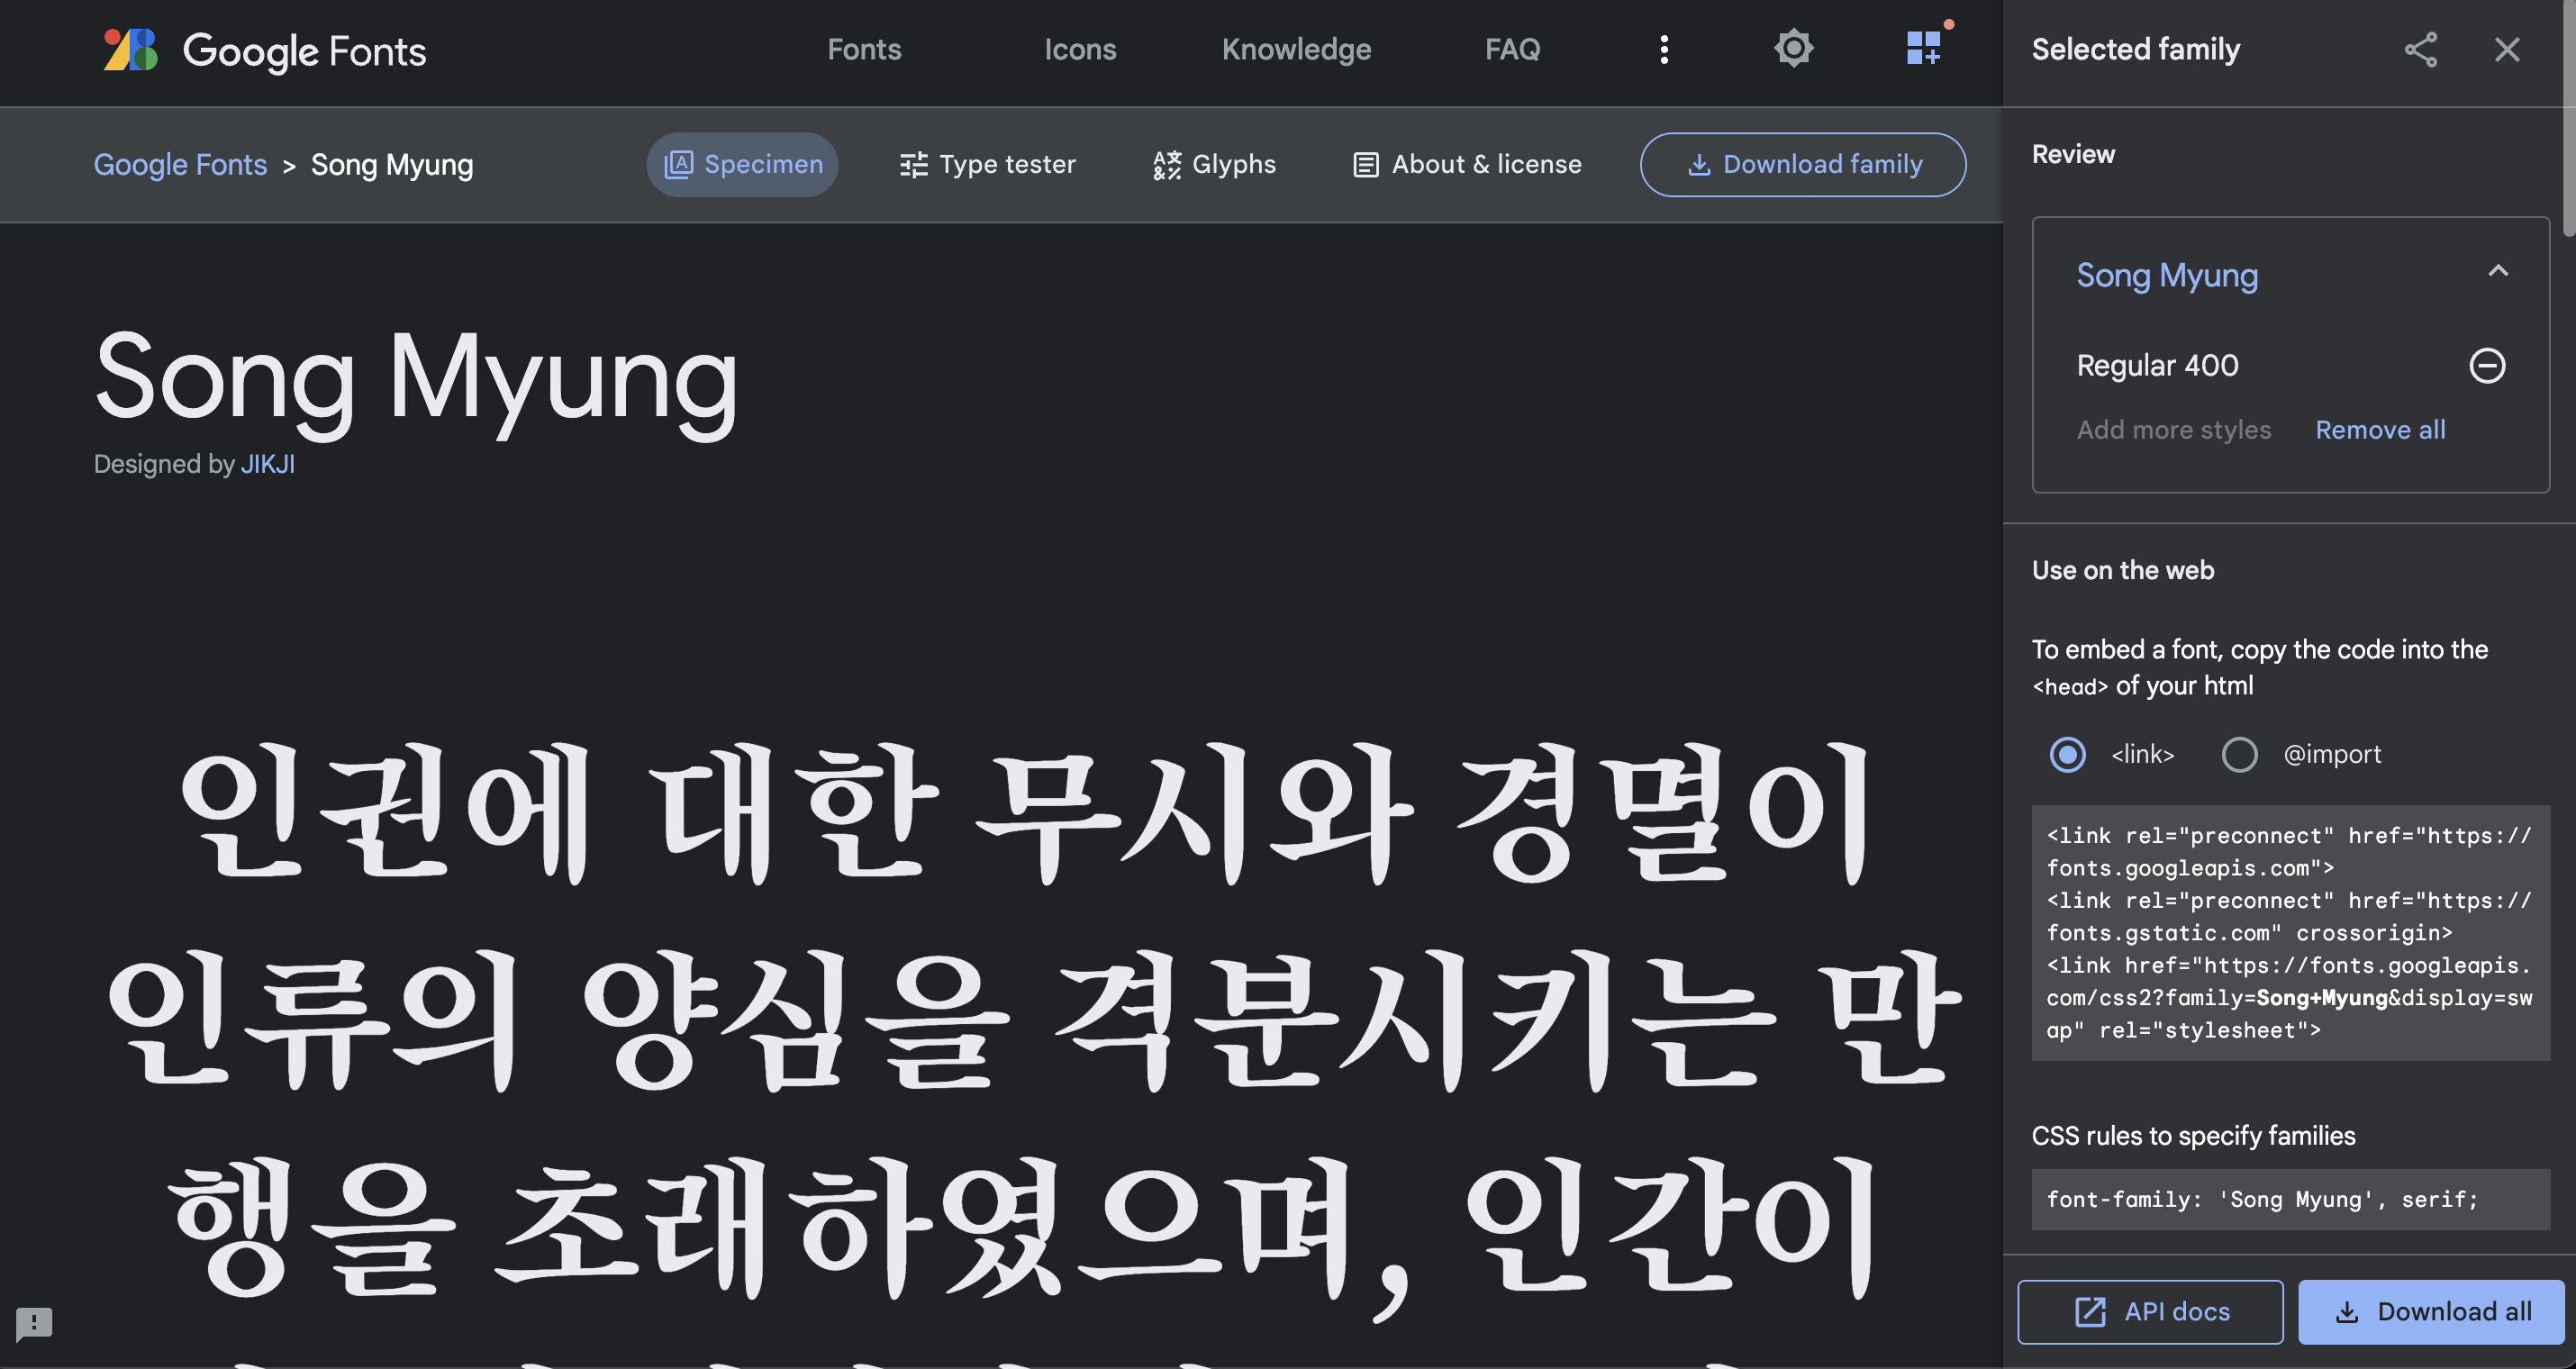Open the more options vertical dots menu
Viewport: 2576px width, 1369px height.
[x=1664, y=50]
